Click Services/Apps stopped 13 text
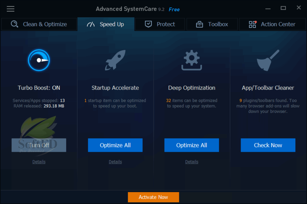The image size is (307, 204). pos(39,101)
